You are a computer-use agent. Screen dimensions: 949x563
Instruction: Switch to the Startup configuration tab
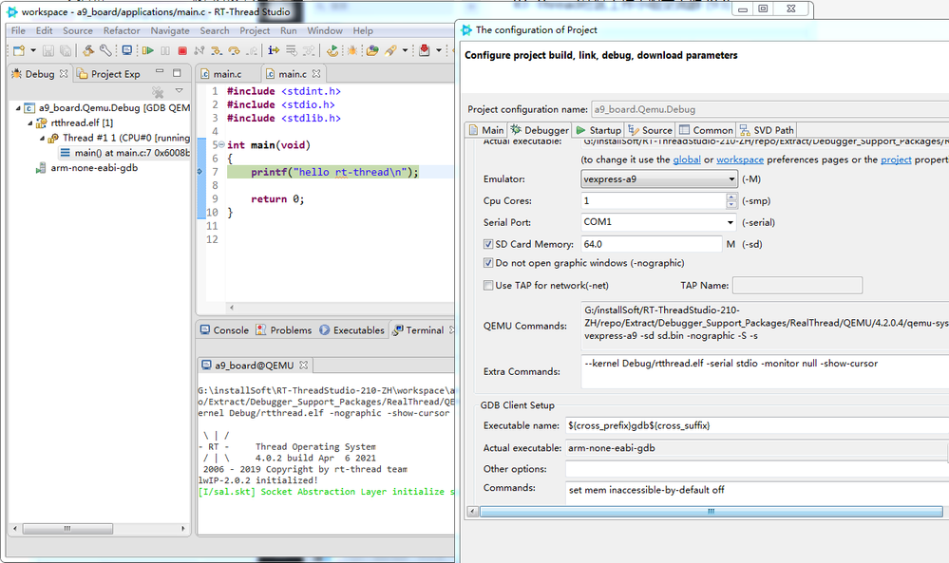point(598,130)
